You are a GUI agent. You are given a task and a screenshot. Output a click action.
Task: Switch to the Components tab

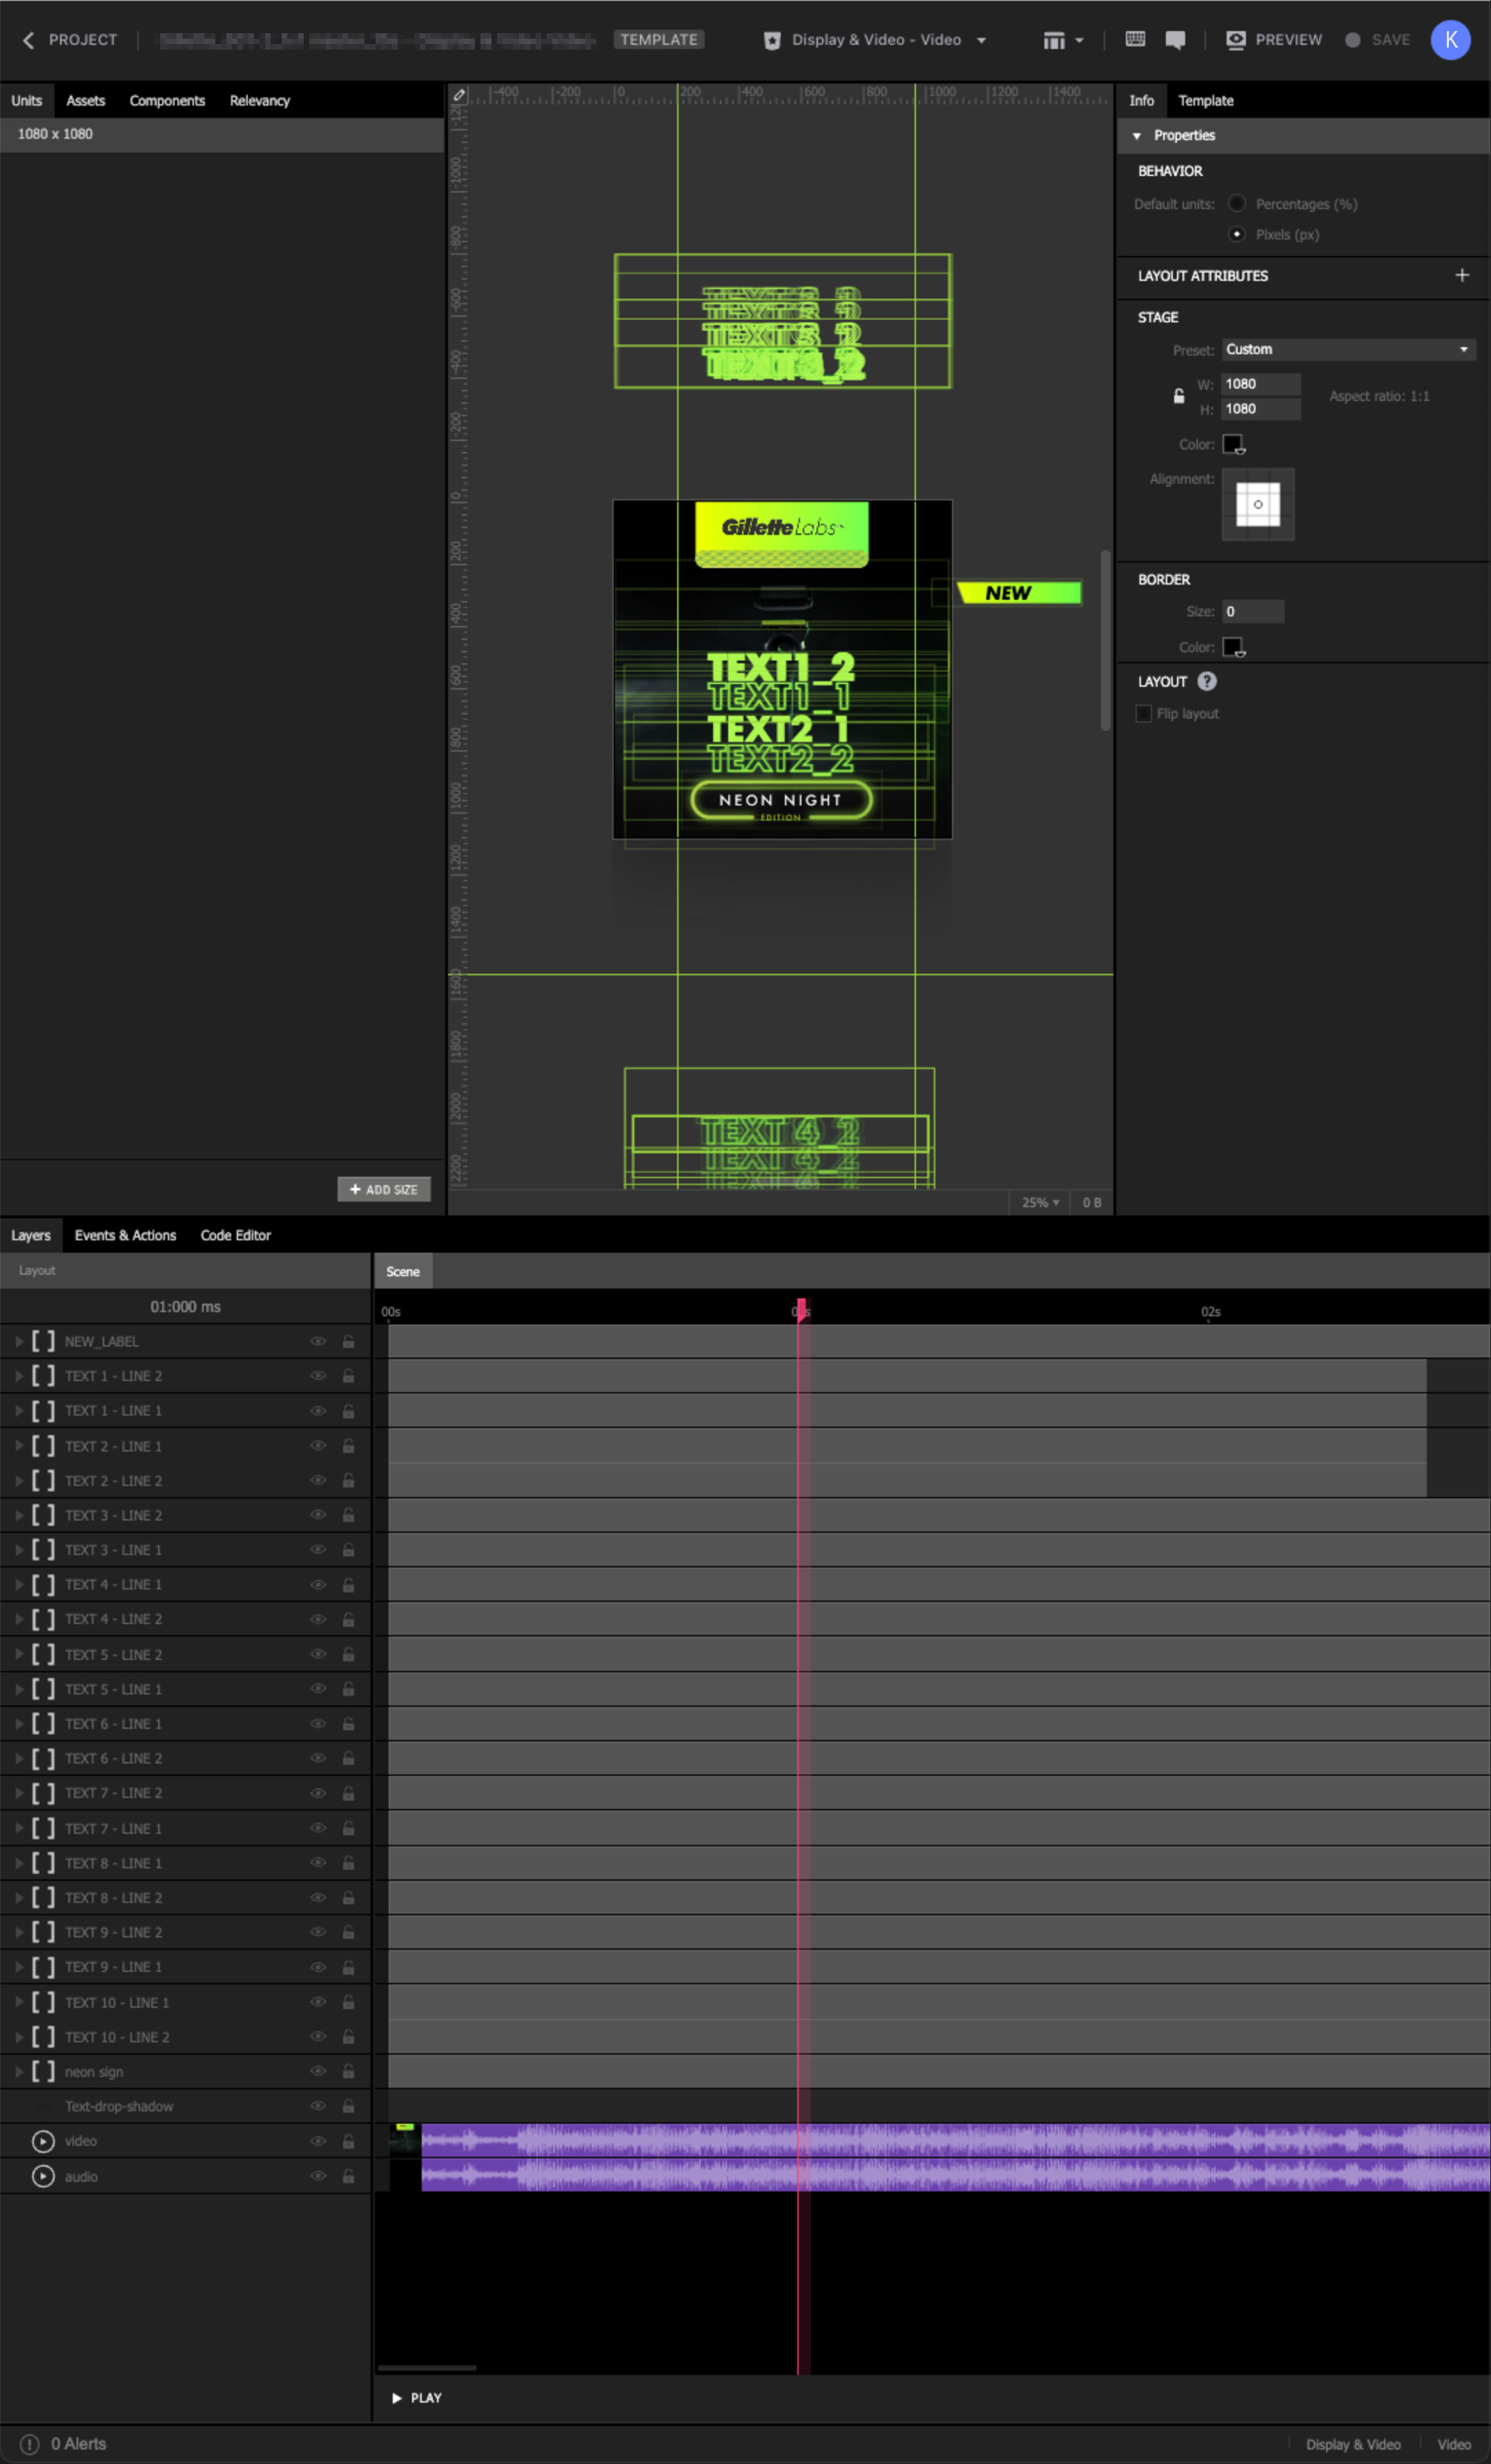[x=167, y=101]
